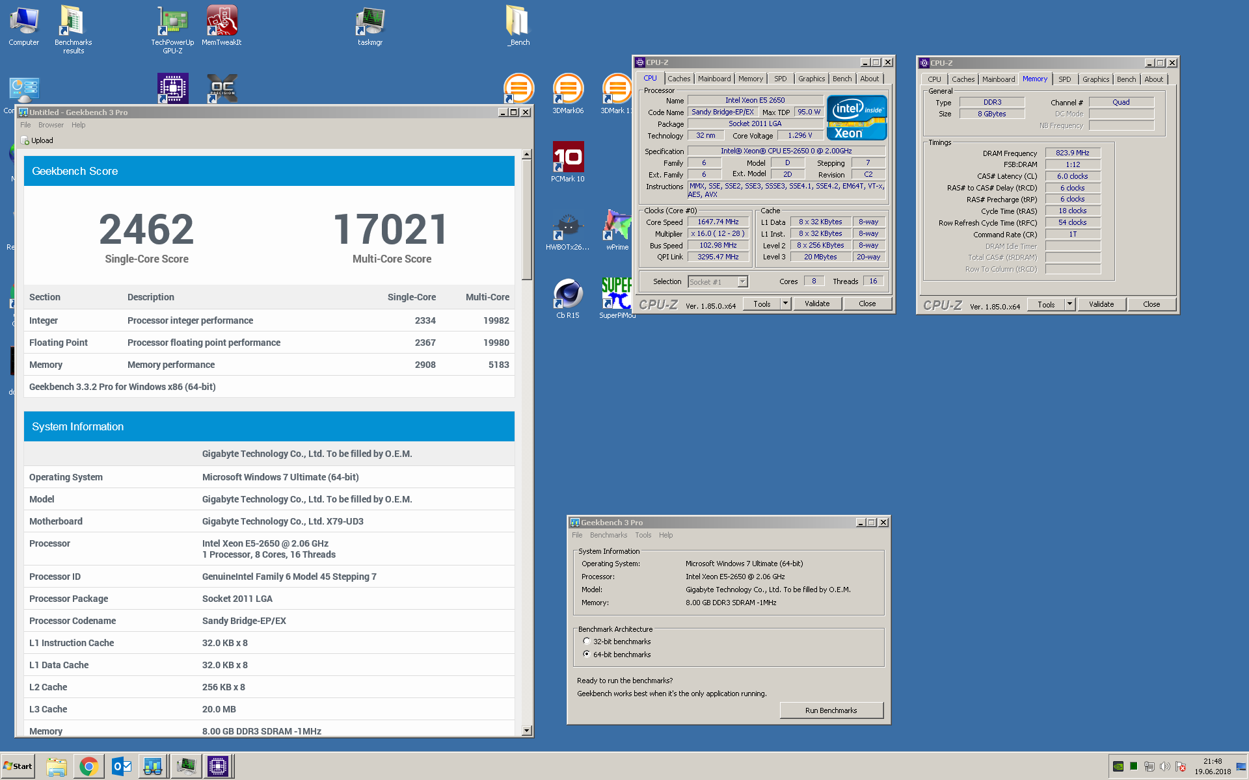Click the Intel Xeon logo in CPU-Z
This screenshot has height=780, width=1249.
[x=857, y=118]
